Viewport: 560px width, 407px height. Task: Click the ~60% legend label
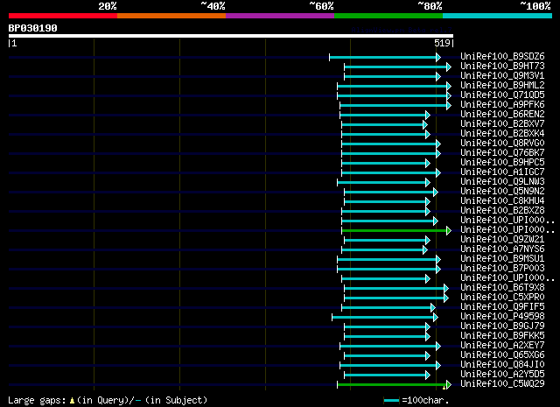point(321,6)
